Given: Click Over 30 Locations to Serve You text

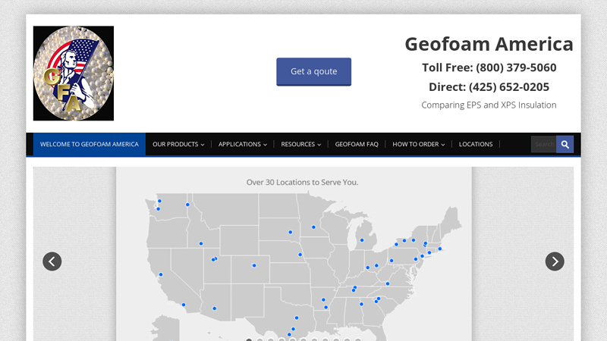Looking at the screenshot, I should (302, 182).
